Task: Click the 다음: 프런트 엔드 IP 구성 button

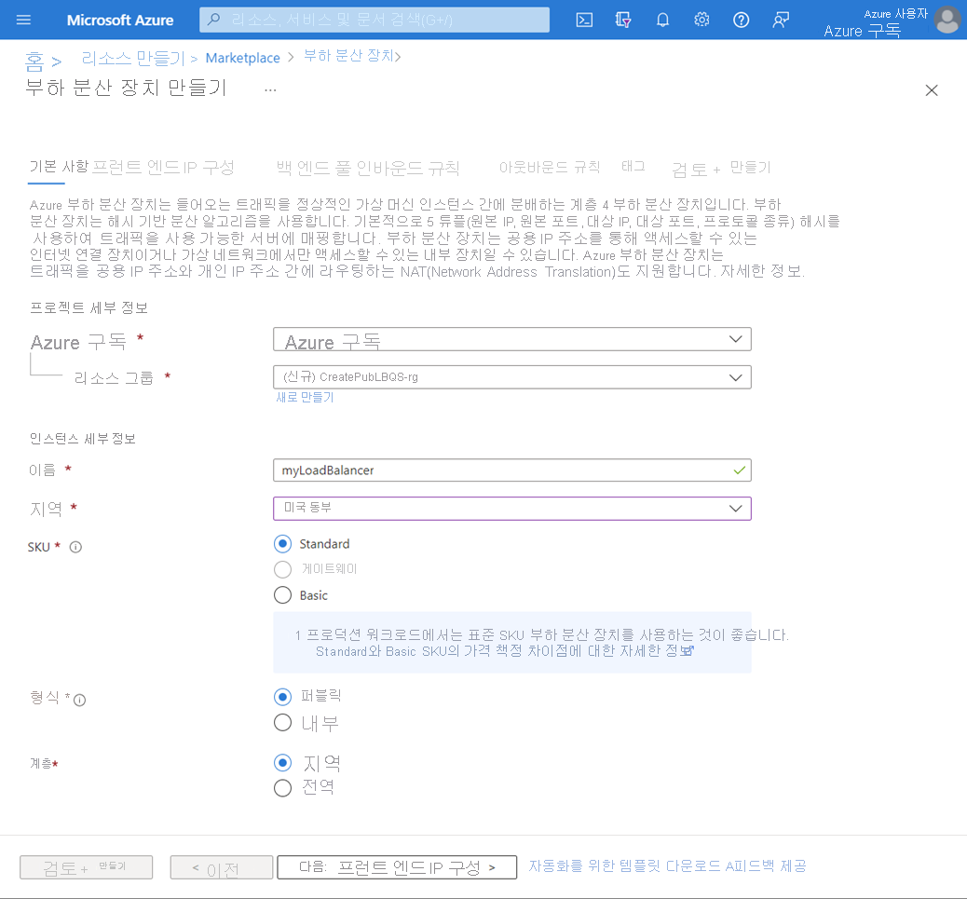Action: click(x=397, y=867)
